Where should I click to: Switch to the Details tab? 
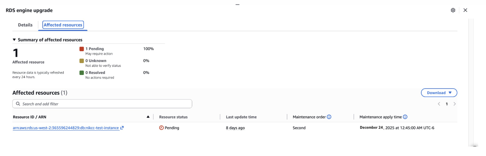[25, 25]
